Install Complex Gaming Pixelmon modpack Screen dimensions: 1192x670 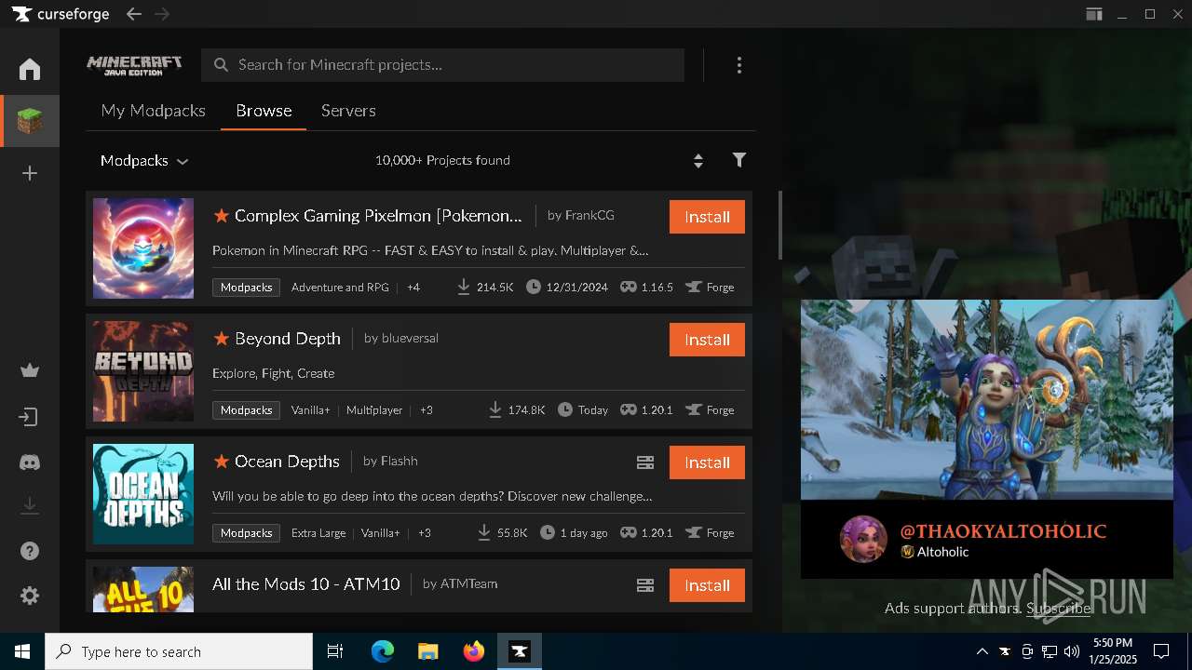click(707, 217)
